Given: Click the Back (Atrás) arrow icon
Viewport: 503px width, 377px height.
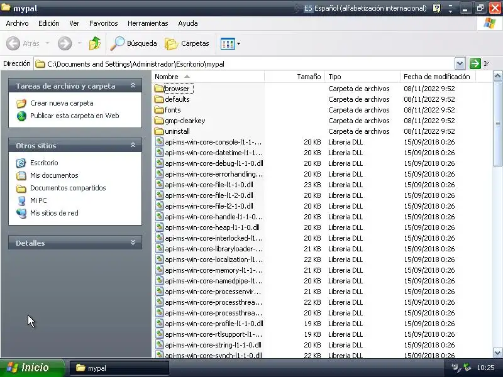Looking at the screenshot, I should pos(13,43).
